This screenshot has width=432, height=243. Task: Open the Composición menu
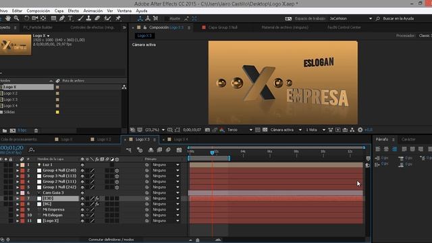tap(38, 11)
